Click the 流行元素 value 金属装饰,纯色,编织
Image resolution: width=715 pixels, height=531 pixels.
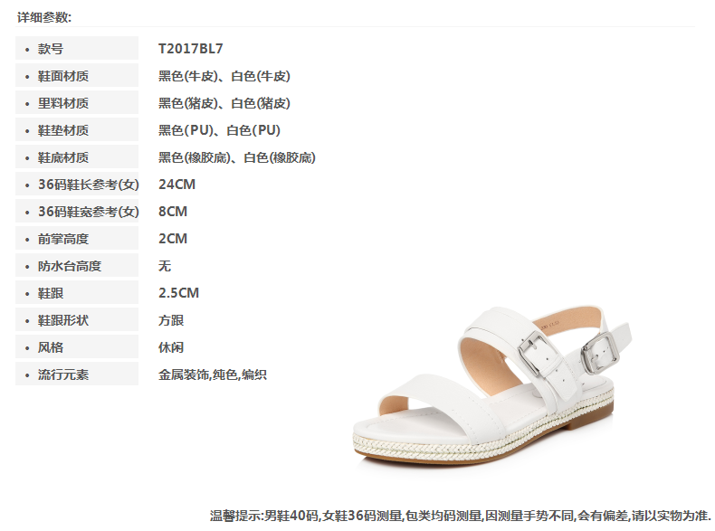tap(213, 375)
